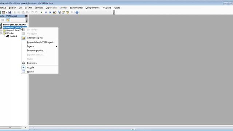Run the macro with the green play icon
Viewport: 233px width, 131px height.
point(42,12)
